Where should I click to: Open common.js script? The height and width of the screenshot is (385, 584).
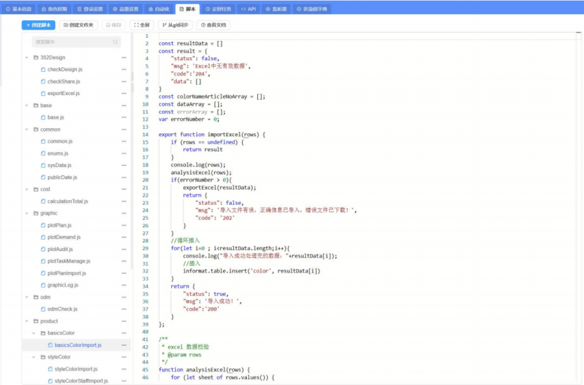(x=60, y=141)
